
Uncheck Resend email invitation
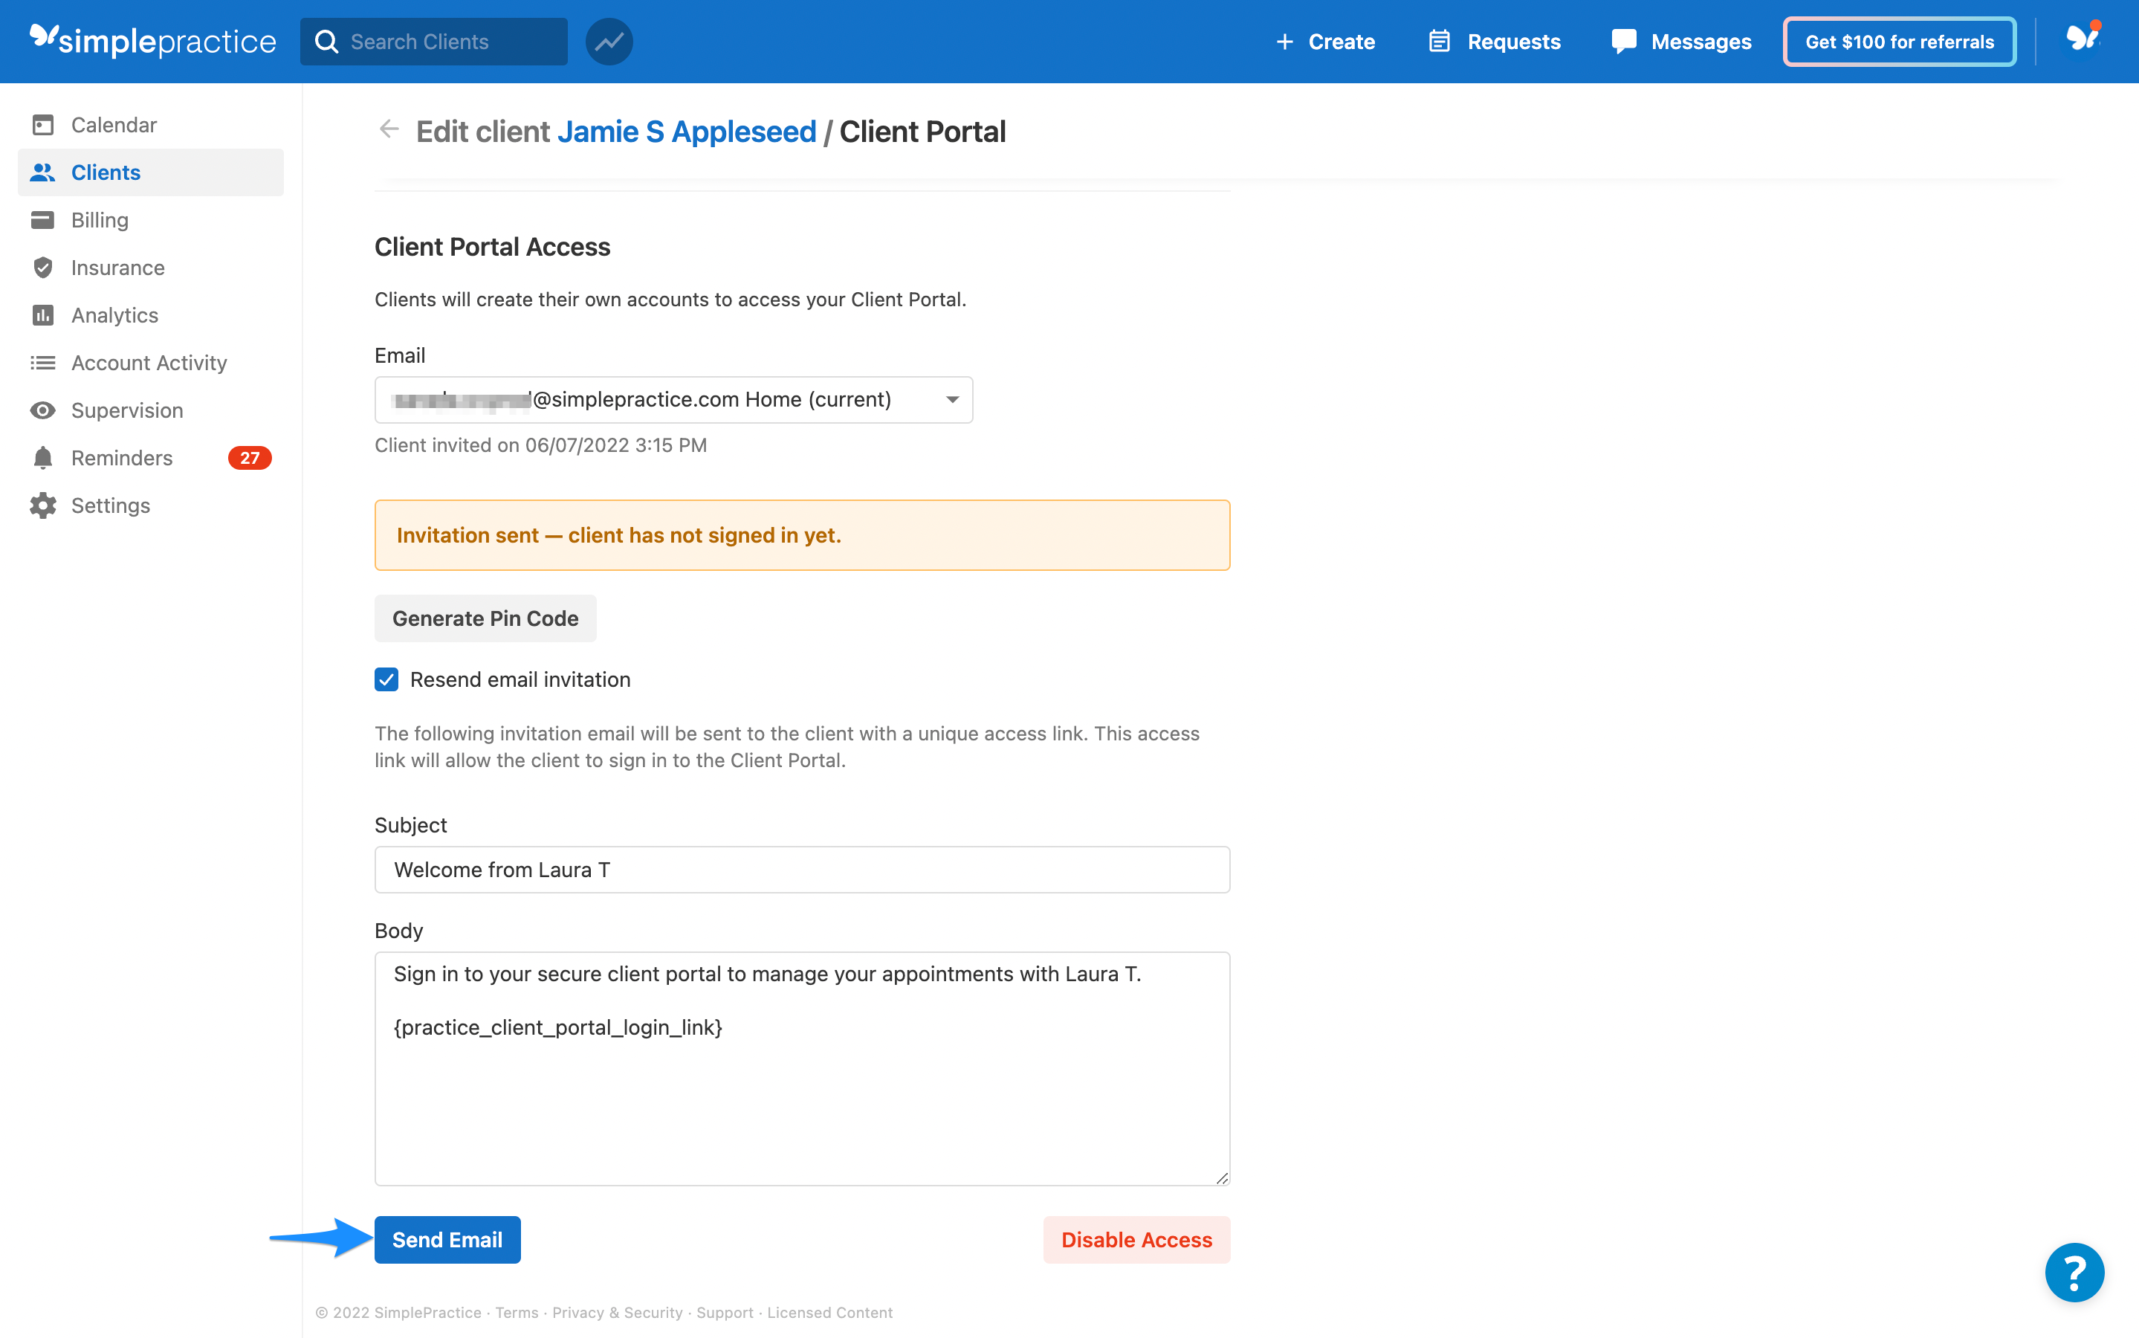386,679
